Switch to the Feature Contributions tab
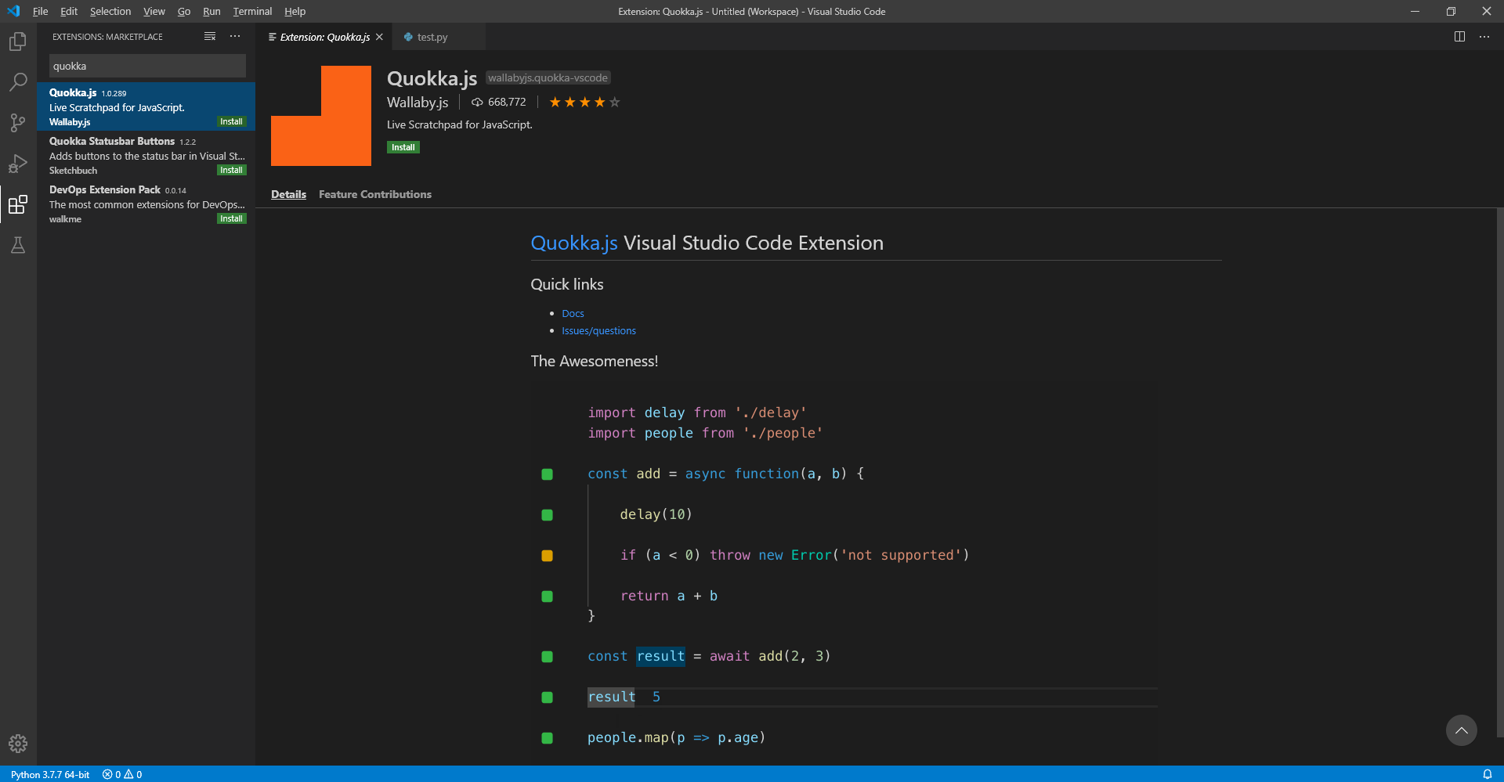1504x782 pixels. (x=375, y=194)
